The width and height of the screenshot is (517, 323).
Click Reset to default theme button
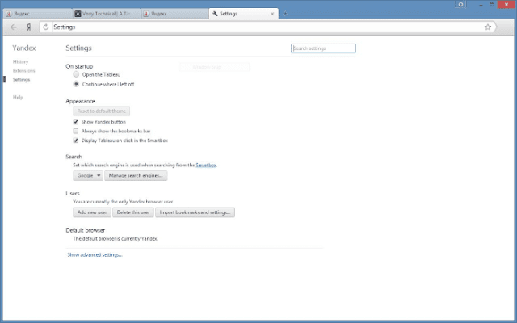(102, 111)
